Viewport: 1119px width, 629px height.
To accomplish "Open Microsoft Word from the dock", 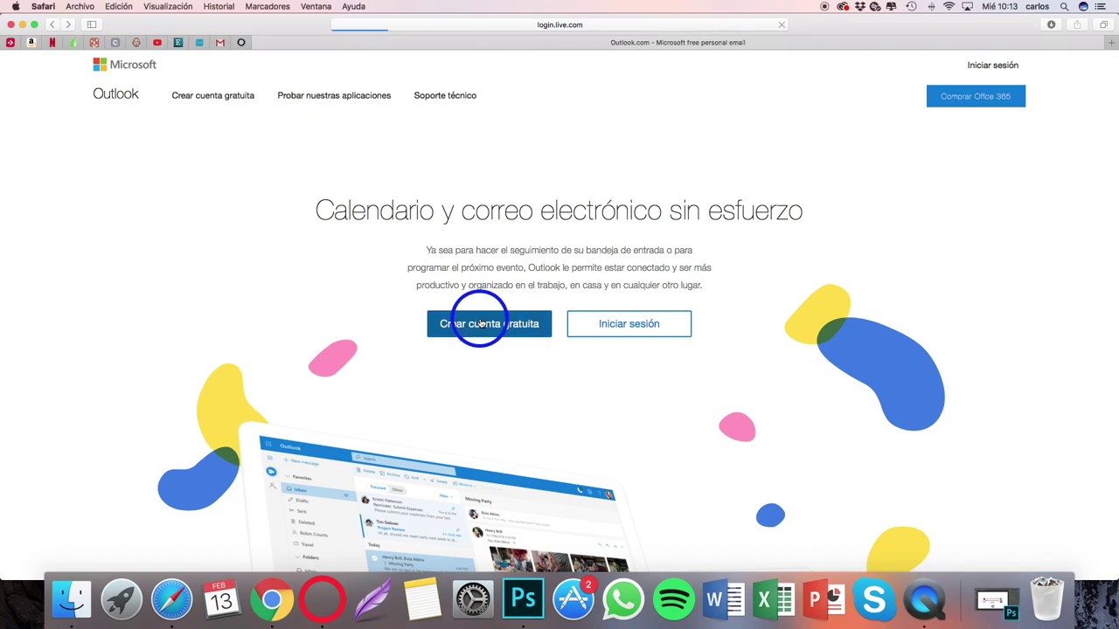I will click(724, 599).
